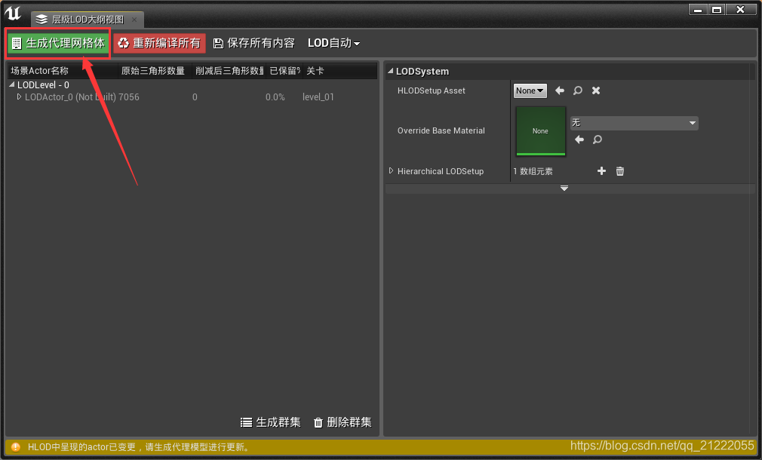Use selected asset arrow for Override Base Material
The image size is (762, 460).
pos(579,140)
